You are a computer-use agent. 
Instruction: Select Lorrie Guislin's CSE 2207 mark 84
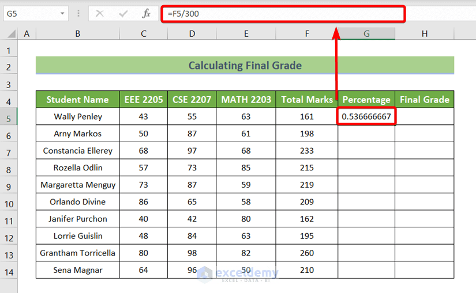[192, 236]
